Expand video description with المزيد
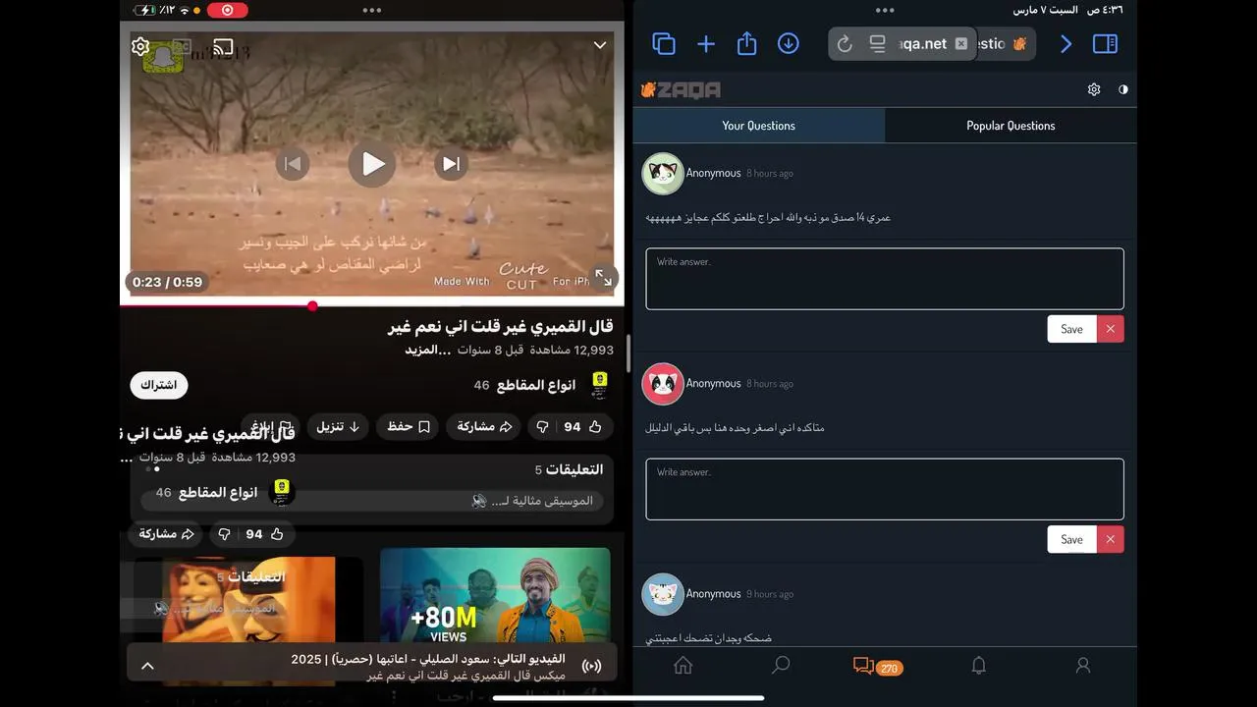This screenshot has width=1257, height=707. click(x=427, y=350)
